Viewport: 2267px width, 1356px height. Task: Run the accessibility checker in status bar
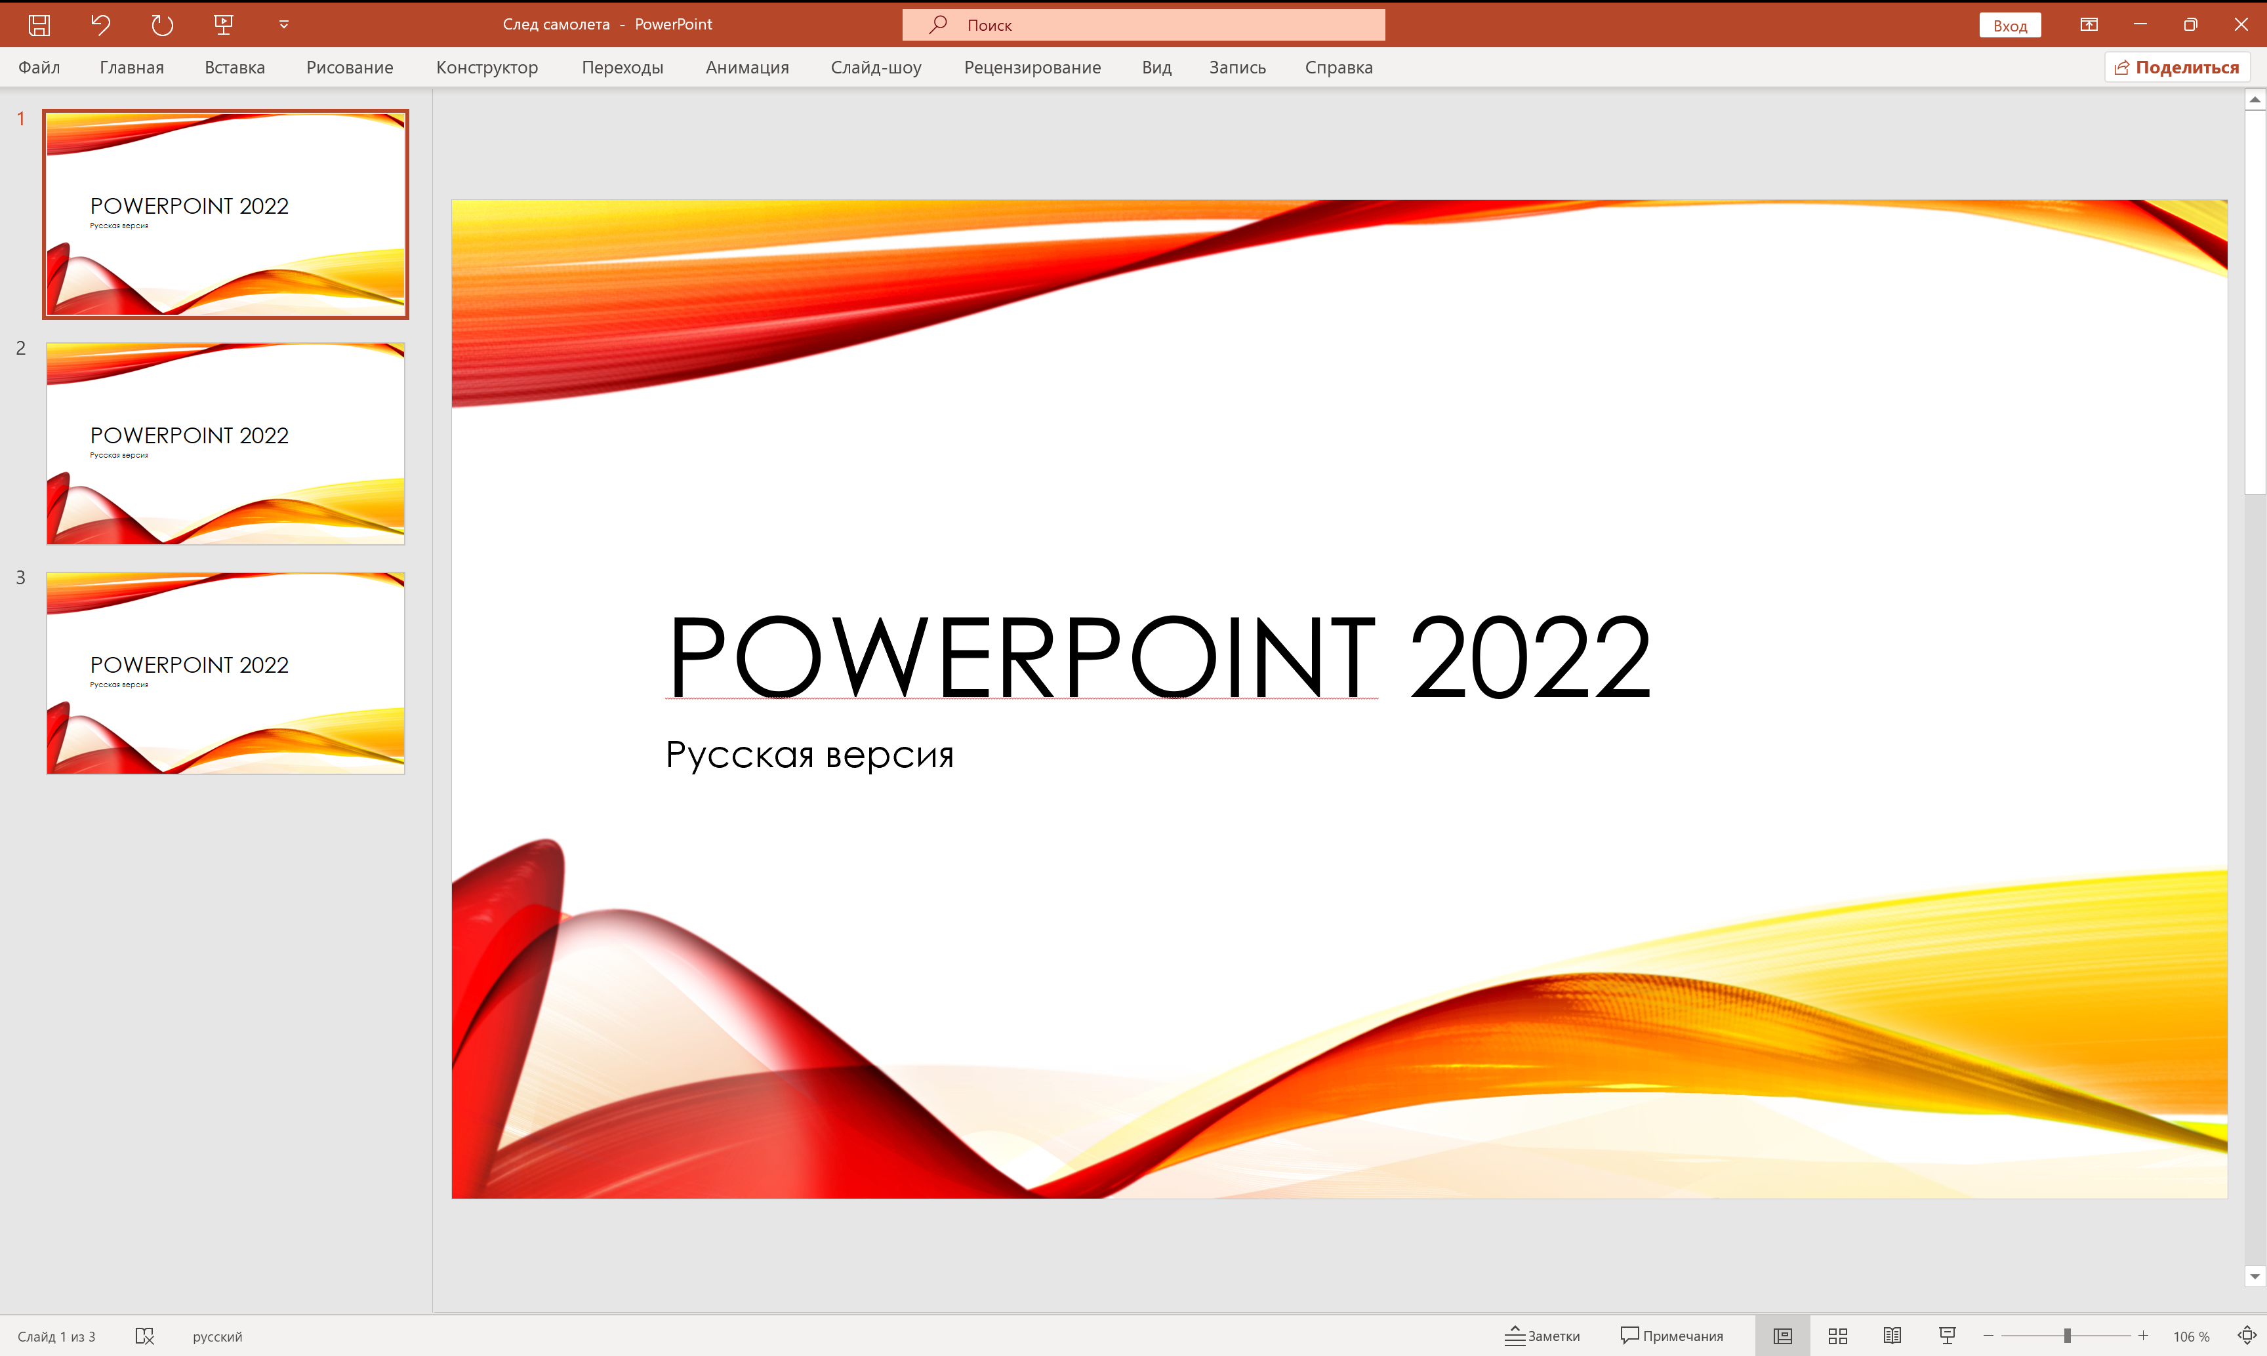144,1335
